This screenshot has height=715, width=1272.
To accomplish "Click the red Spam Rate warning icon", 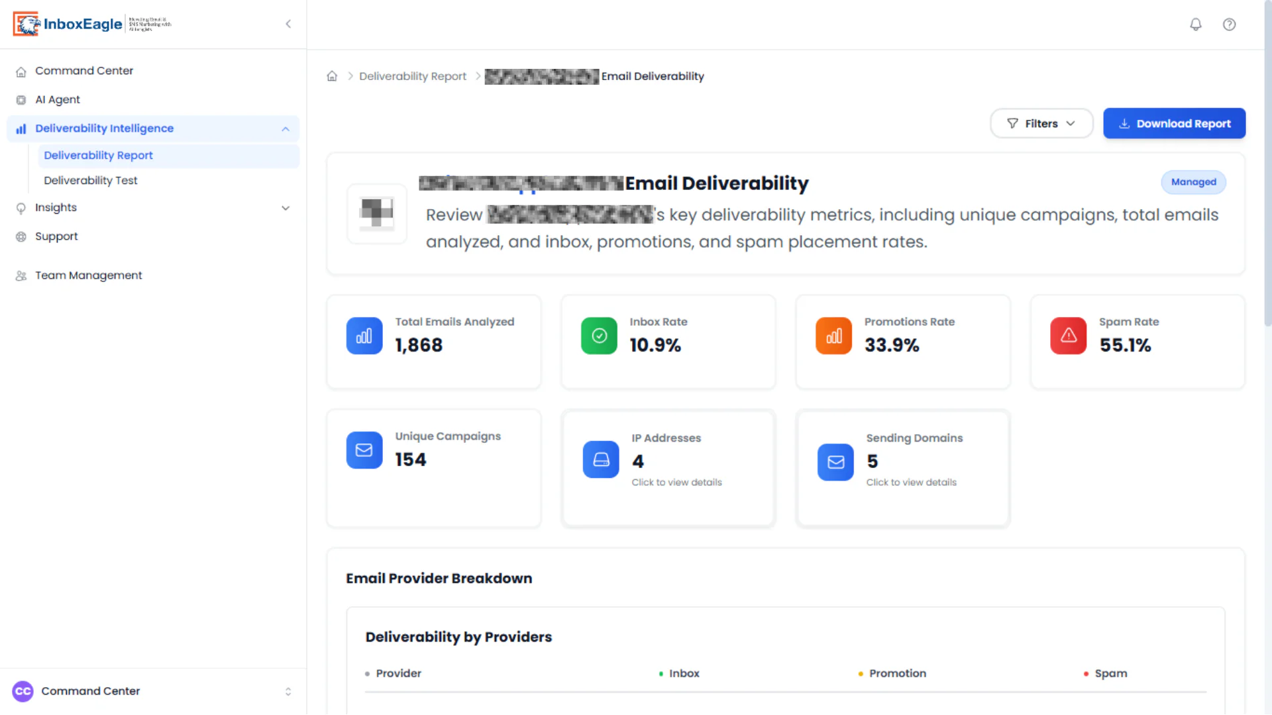I will (1068, 336).
